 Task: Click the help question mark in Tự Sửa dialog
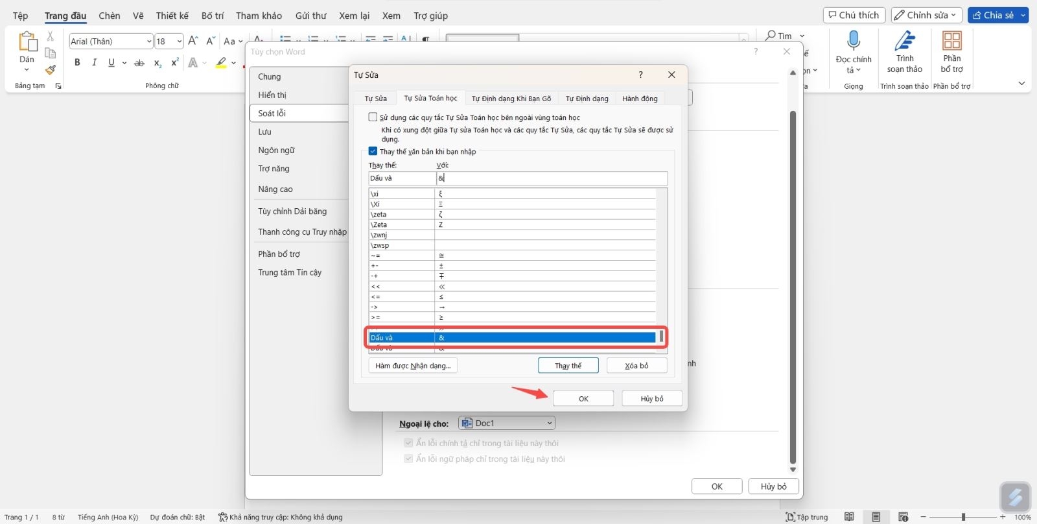pos(640,75)
